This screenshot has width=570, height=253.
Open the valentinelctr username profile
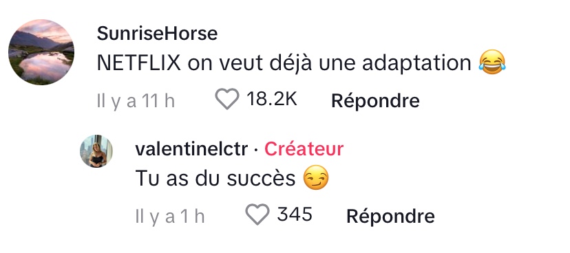[x=191, y=149]
